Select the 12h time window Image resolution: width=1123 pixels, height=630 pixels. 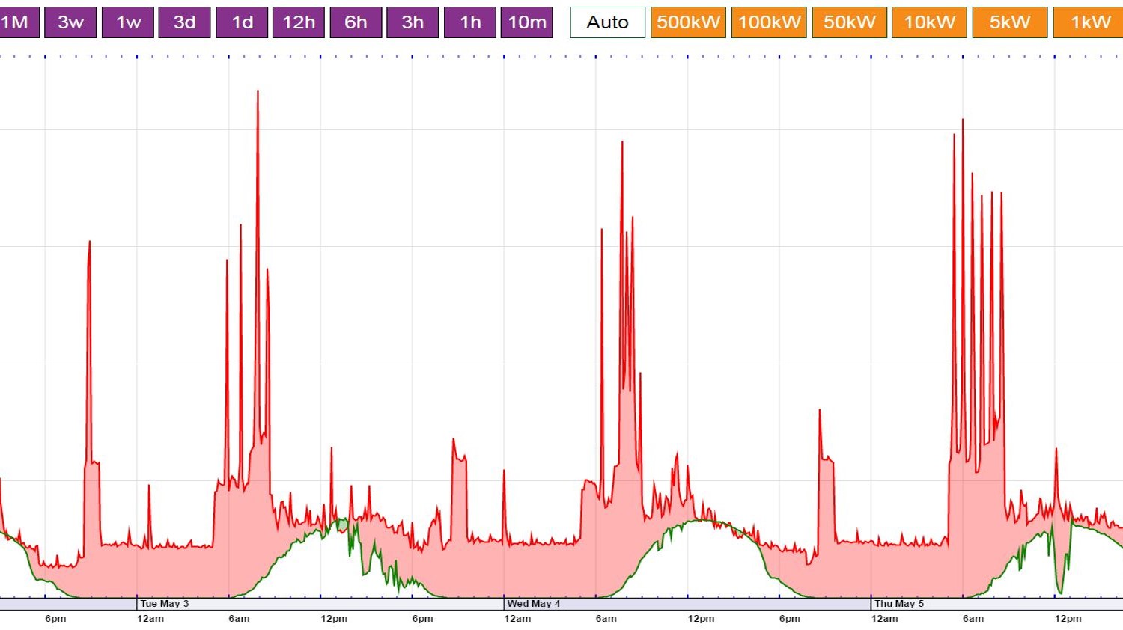299,22
